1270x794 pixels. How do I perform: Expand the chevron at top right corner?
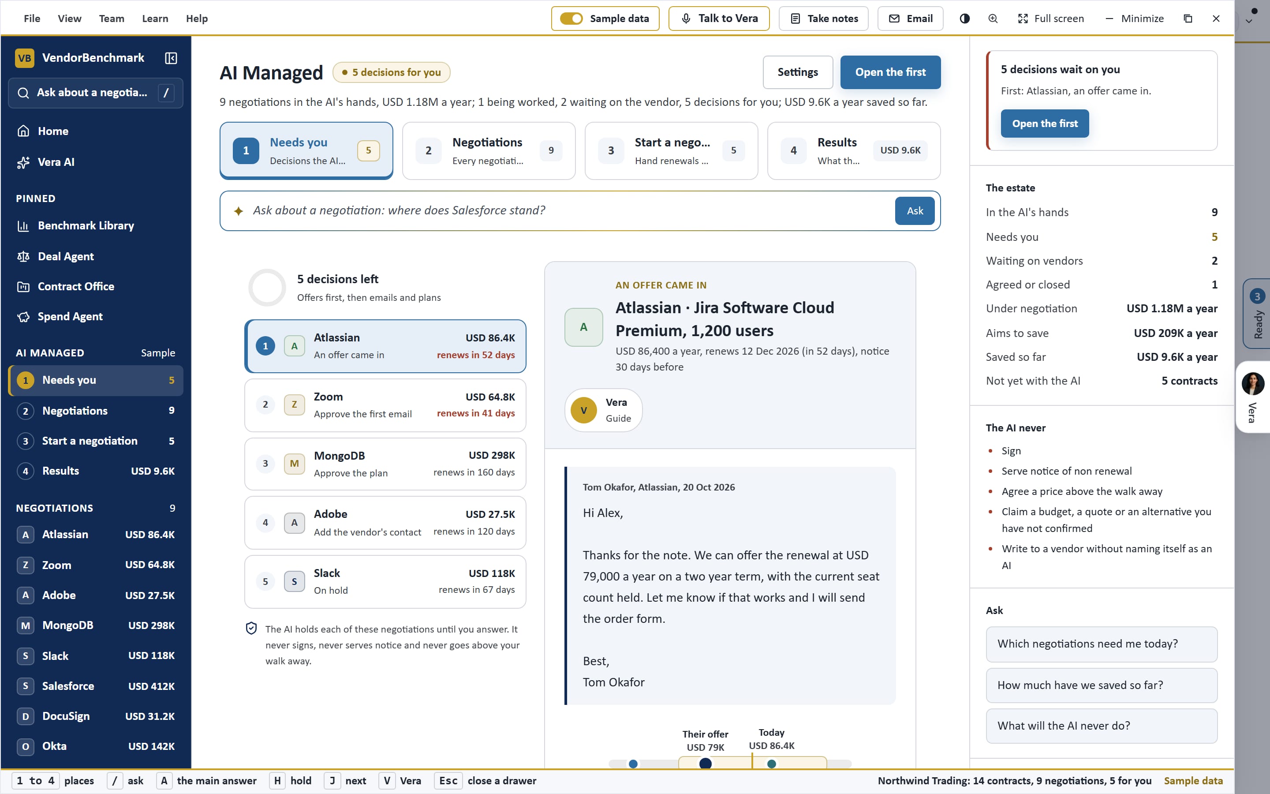[1249, 22]
